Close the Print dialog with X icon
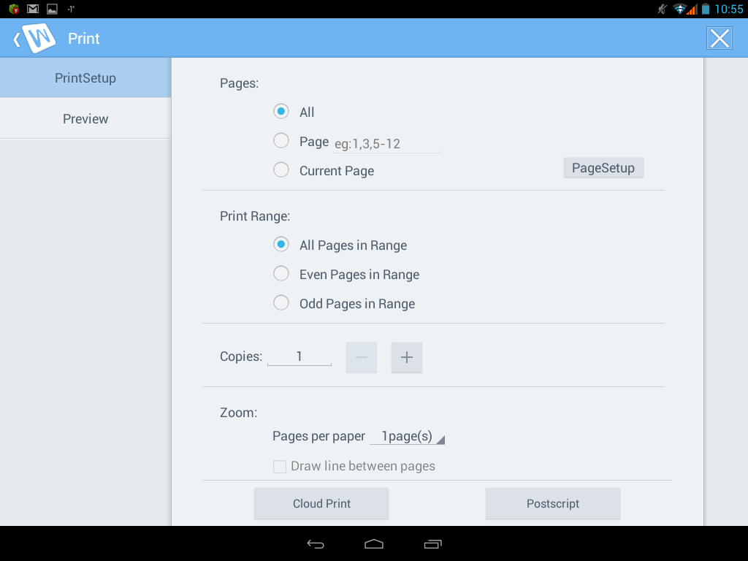The image size is (748, 561). click(720, 38)
